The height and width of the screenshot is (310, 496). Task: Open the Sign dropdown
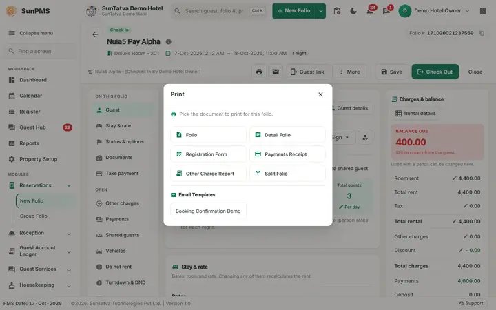(x=344, y=137)
